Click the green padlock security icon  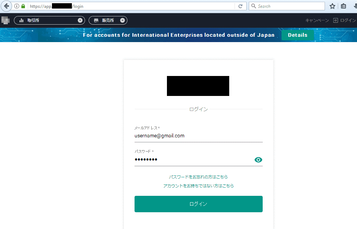click(x=23, y=6)
